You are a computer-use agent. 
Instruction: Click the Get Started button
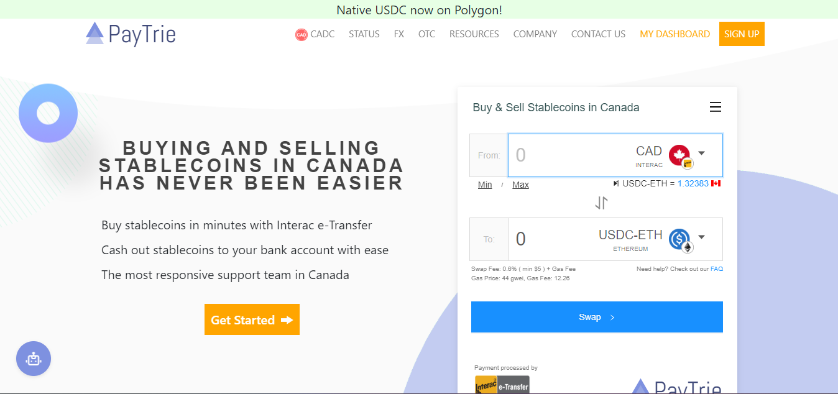click(x=252, y=319)
